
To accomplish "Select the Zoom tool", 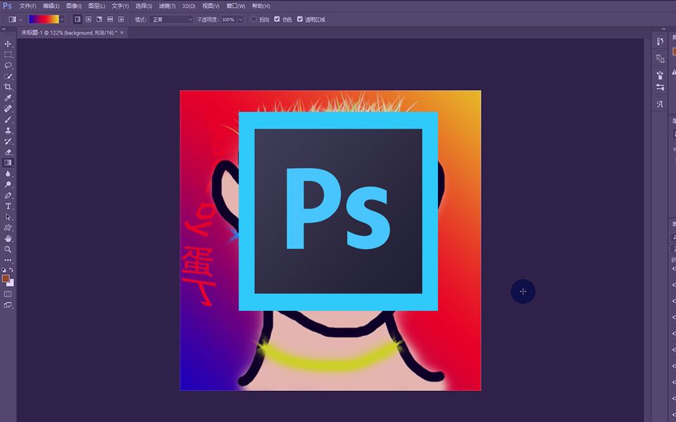I will pos(8,250).
